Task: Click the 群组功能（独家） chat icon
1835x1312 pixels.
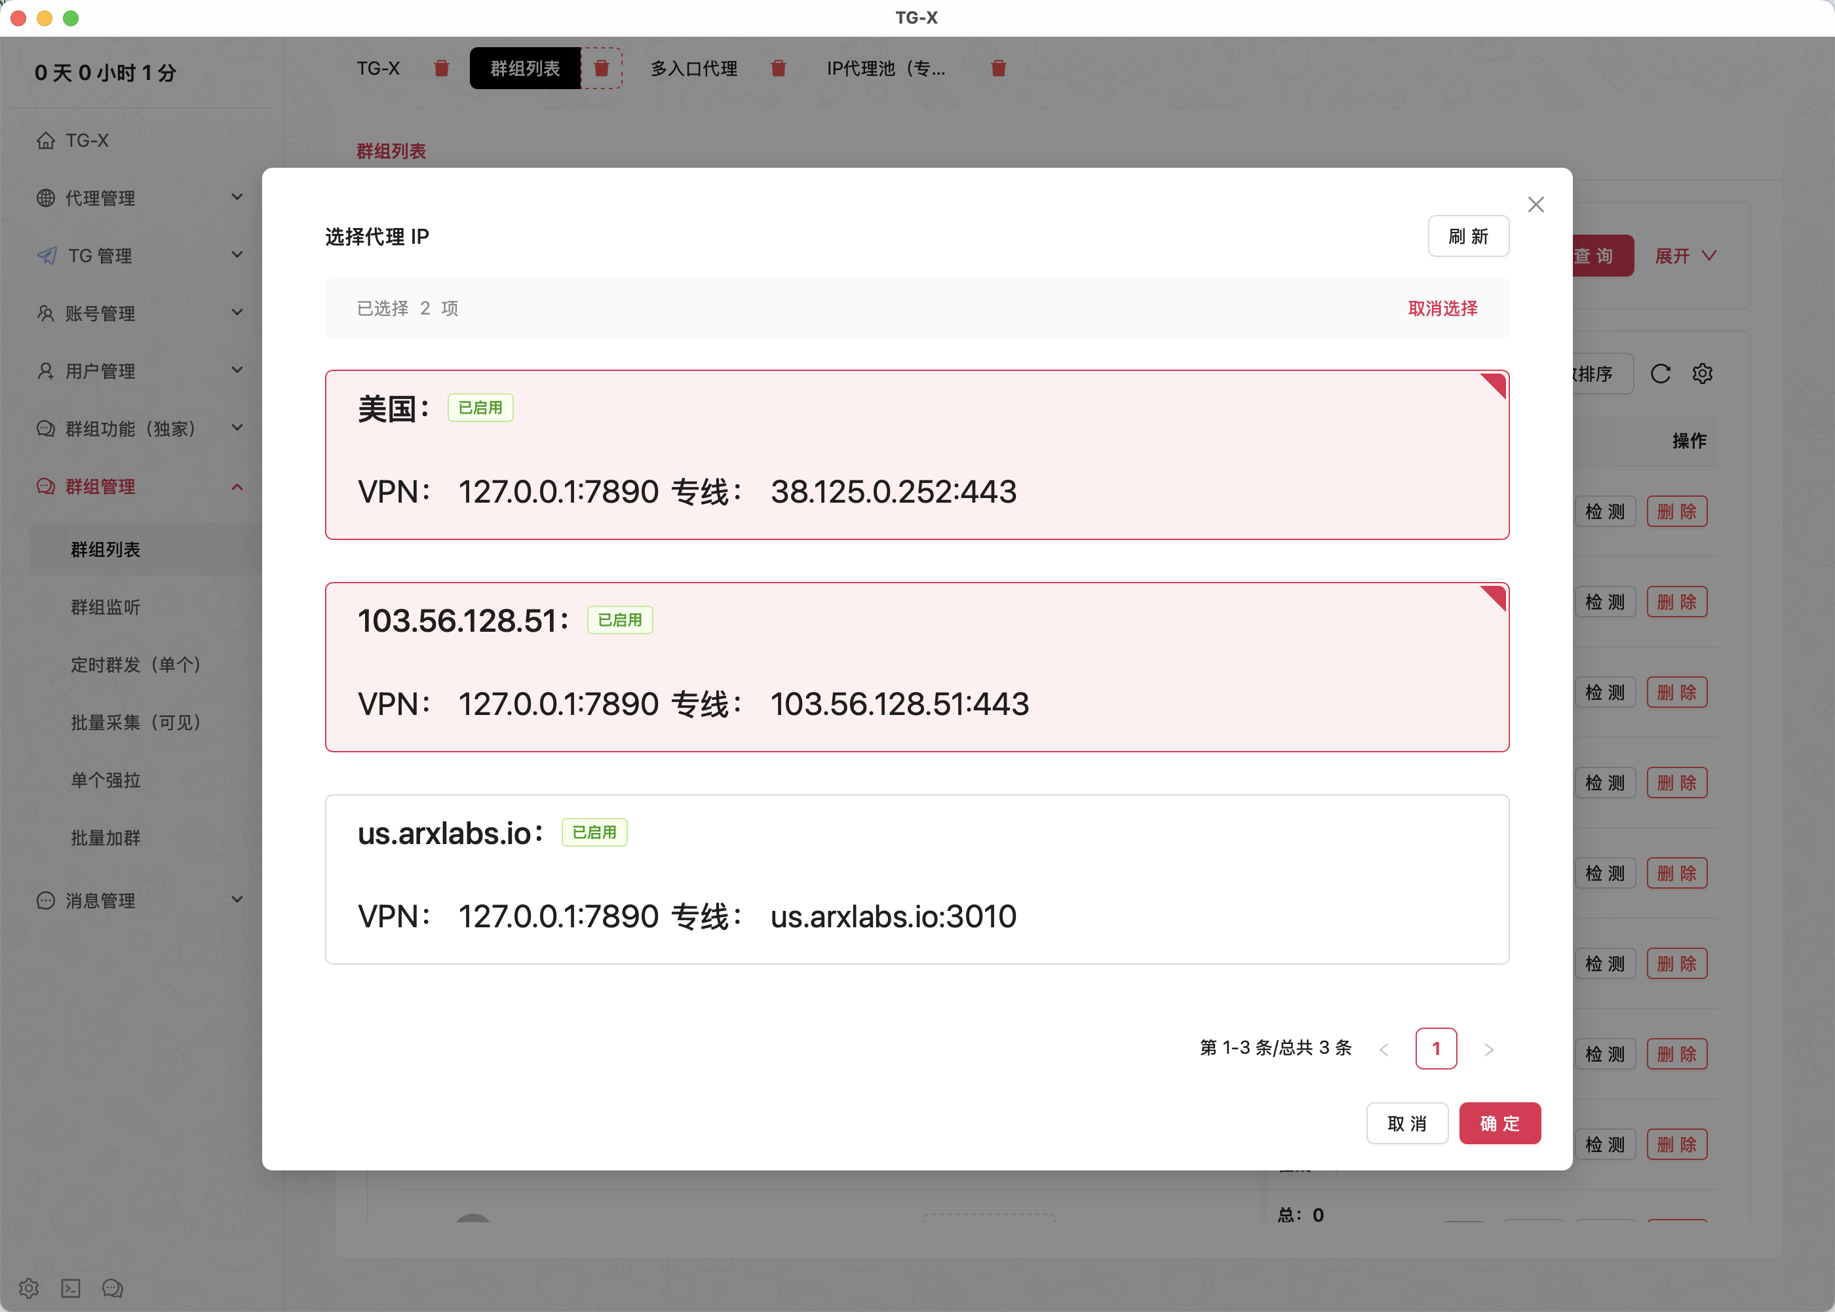Action: (46, 429)
